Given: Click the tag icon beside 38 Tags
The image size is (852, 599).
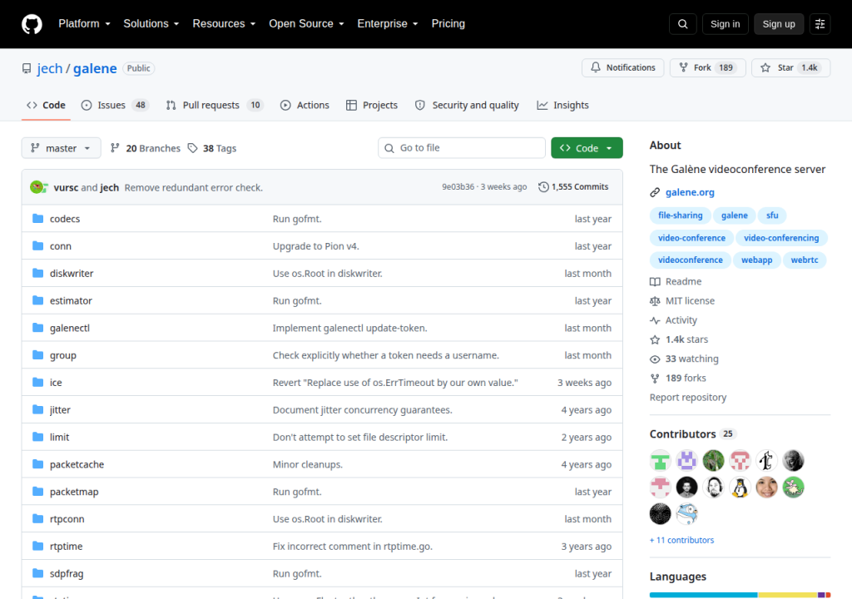Looking at the screenshot, I should point(192,148).
